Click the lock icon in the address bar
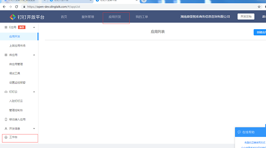Screen dimensions: 266x148 pos(24,7)
